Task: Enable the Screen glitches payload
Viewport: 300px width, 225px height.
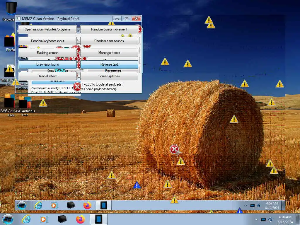Action: [x=109, y=76]
